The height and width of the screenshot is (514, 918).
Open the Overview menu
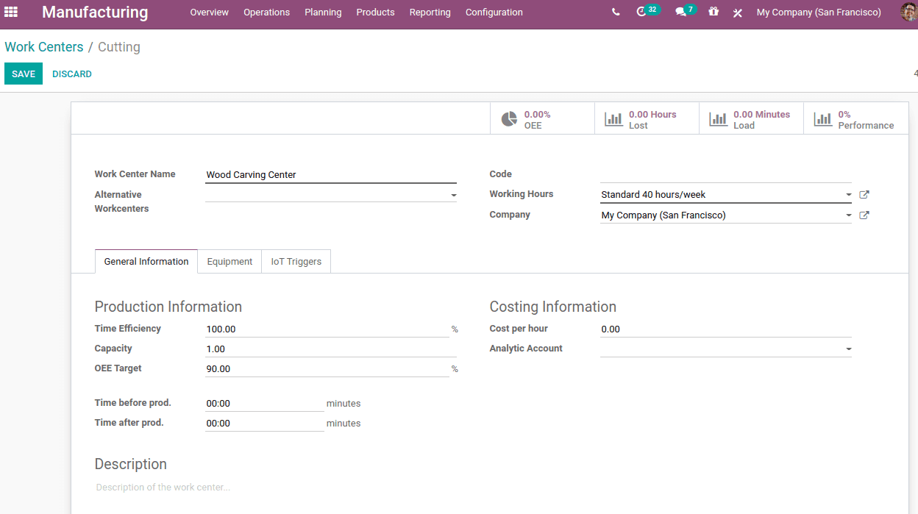[209, 13]
